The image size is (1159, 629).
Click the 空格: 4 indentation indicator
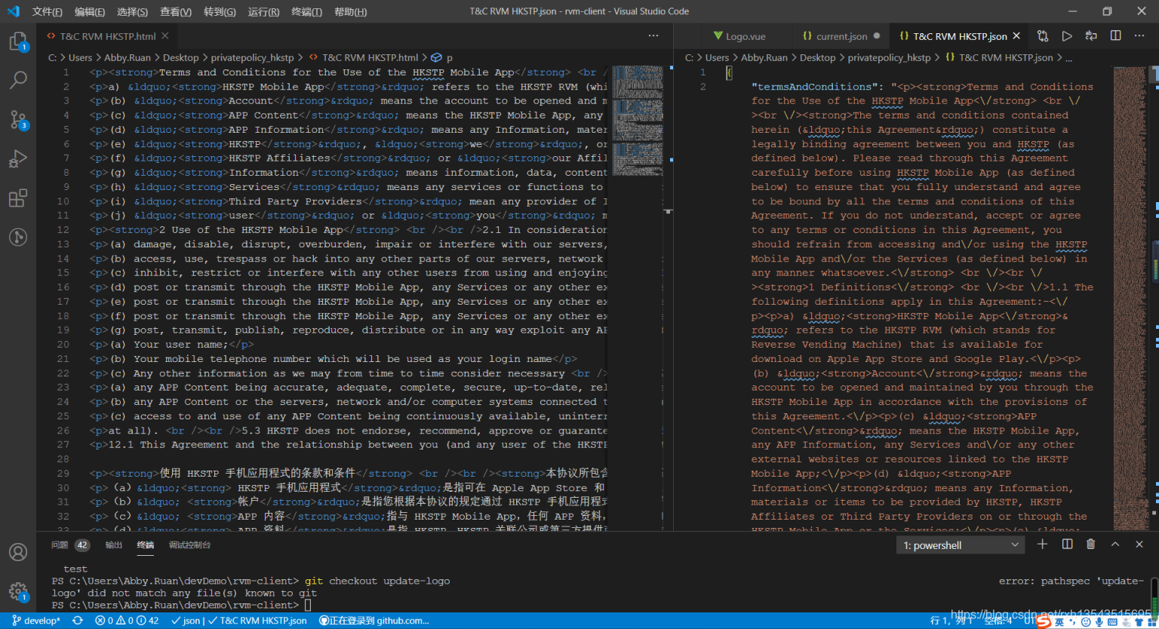click(x=998, y=621)
